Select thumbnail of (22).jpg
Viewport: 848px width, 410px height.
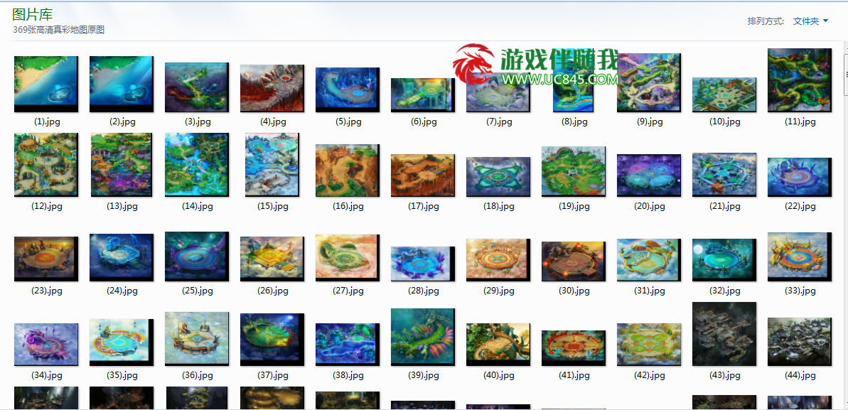coord(800,177)
